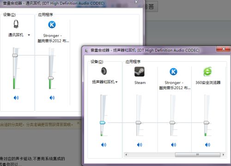Click the applications horizontal scrollbar thumb
This screenshot has width=231, height=166.
(x=198, y=155)
